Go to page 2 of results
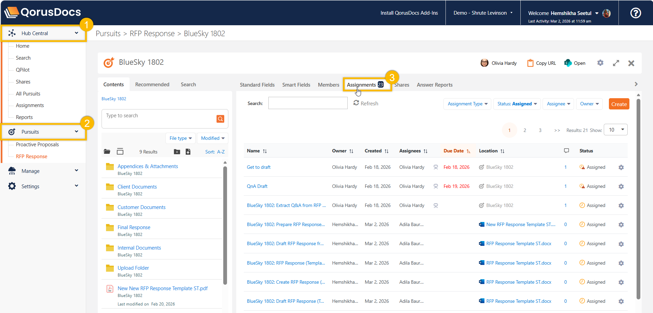 pos(524,130)
